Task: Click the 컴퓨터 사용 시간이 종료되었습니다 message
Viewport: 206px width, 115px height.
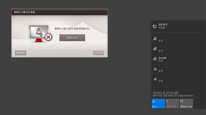Action: click(x=72, y=29)
